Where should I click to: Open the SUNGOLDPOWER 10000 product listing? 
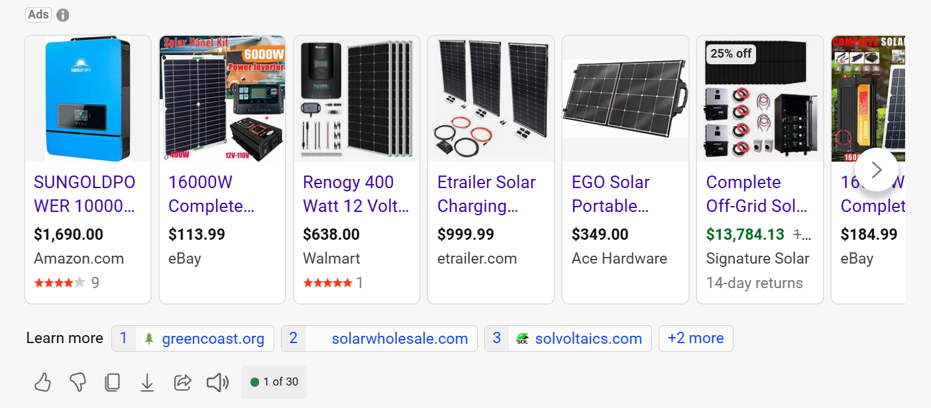click(85, 193)
